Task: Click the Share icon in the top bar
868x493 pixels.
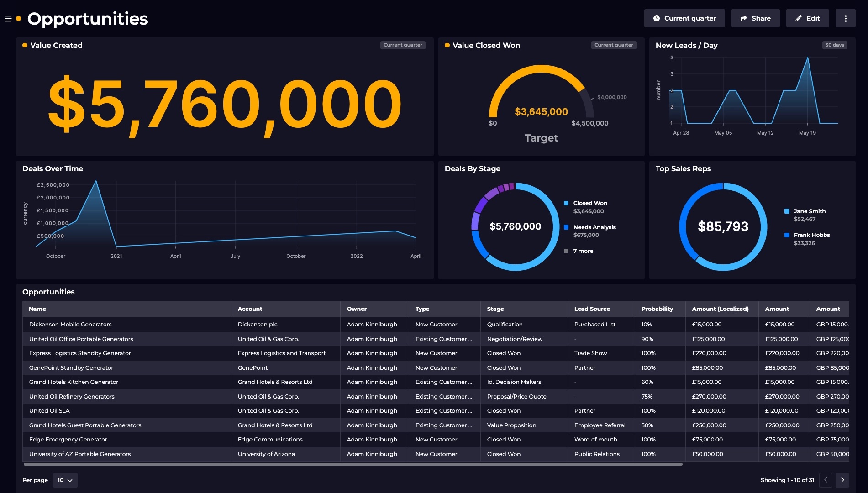Action: coord(743,18)
